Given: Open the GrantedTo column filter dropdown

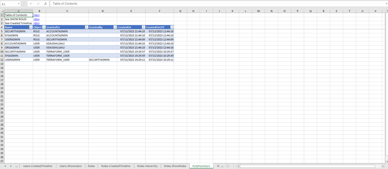Looking at the screenshot, I should point(86,27).
